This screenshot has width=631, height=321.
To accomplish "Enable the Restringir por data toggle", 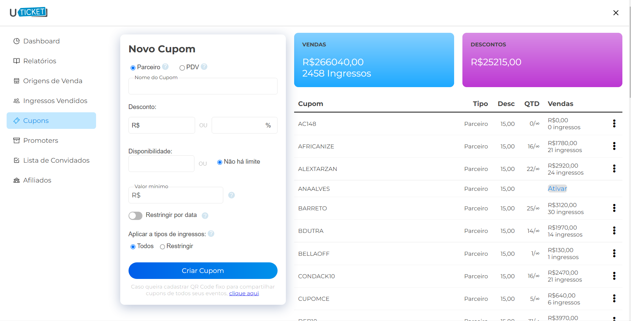I will [x=135, y=215].
